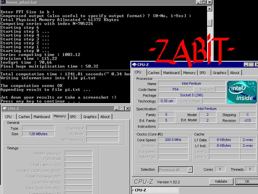Click the Technology field 0.35 um
This screenshot has width=258, height=194.
point(167,101)
